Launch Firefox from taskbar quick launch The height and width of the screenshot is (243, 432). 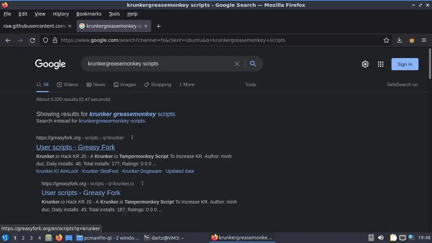pos(59,238)
